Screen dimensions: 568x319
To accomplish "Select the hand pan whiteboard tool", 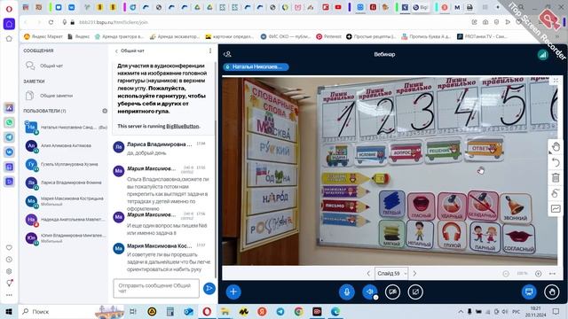I will coord(556,147).
